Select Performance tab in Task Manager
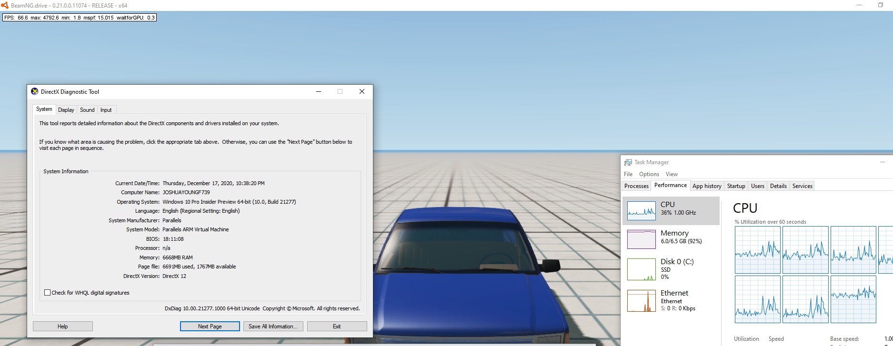The height and width of the screenshot is (346, 893). (671, 185)
